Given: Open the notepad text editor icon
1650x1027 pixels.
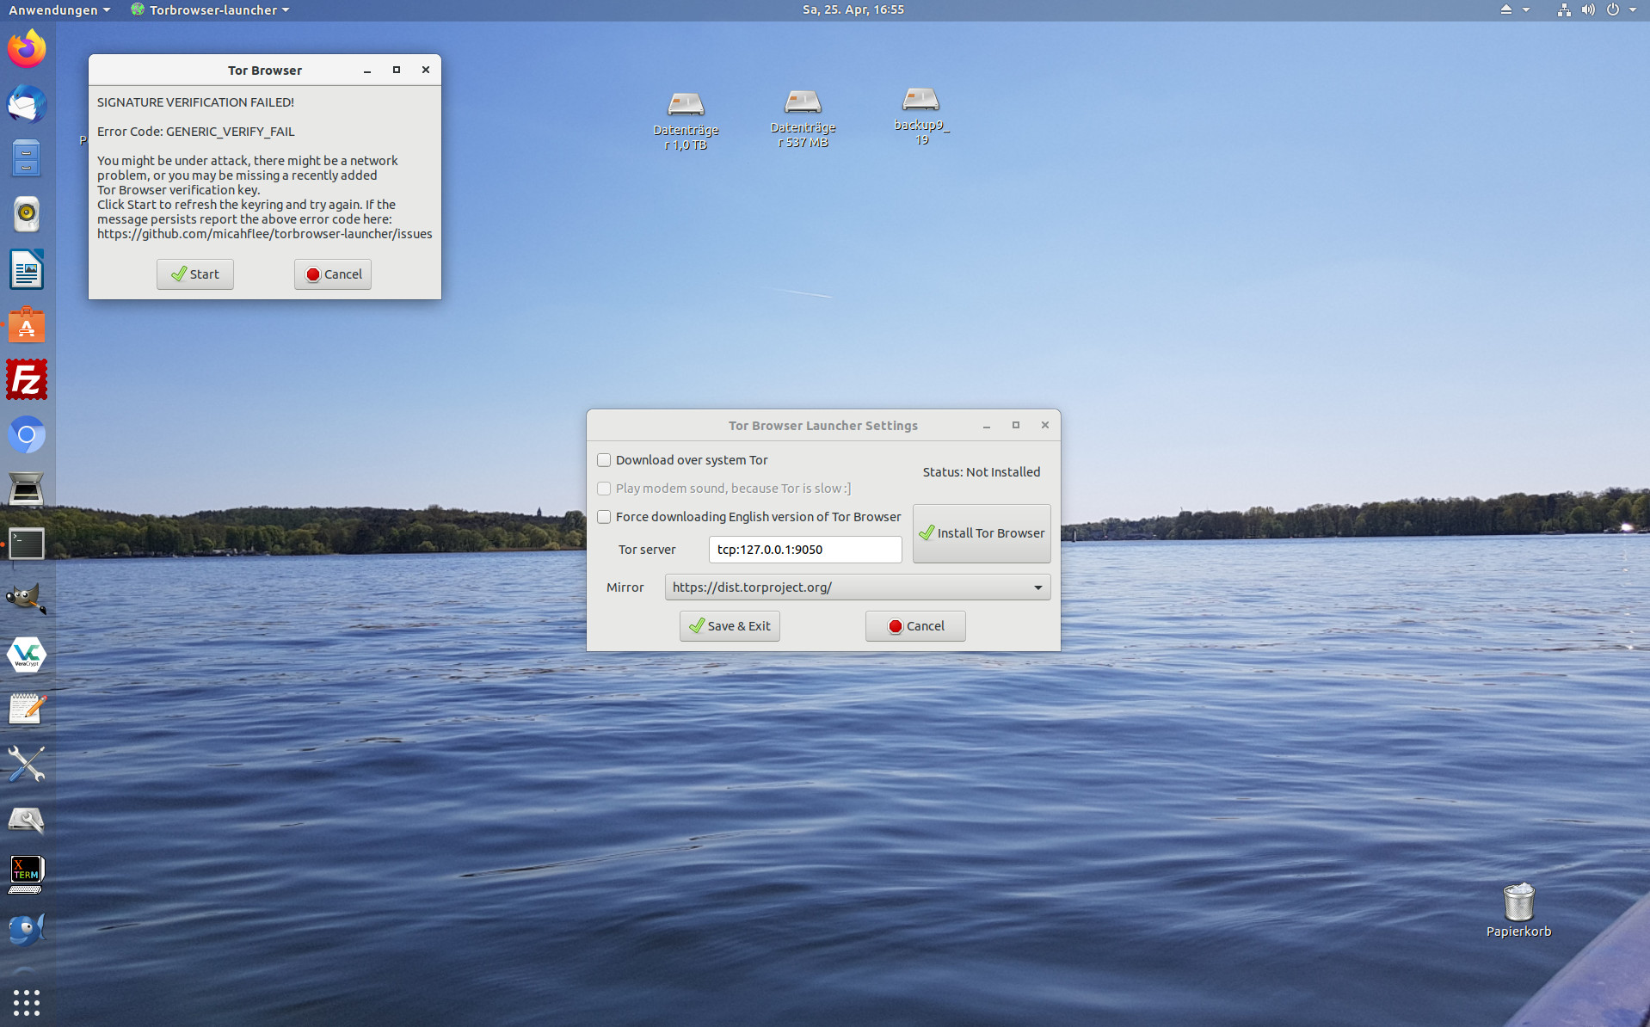Looking at the screenshot, I should 27,710.
